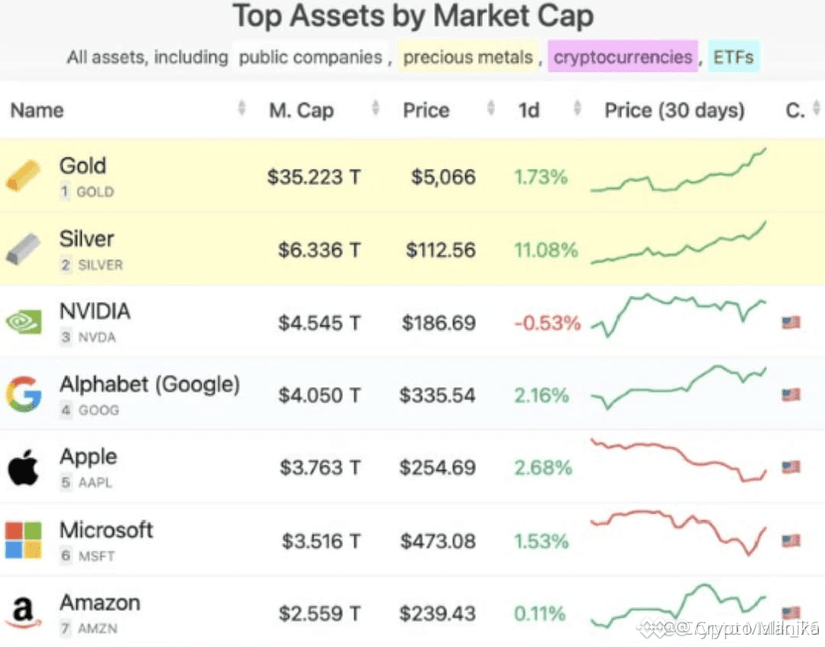Switch to the cryptocurrencies filter
The height and width of the screenshot is (647, 825).
[x=624, y=56]
